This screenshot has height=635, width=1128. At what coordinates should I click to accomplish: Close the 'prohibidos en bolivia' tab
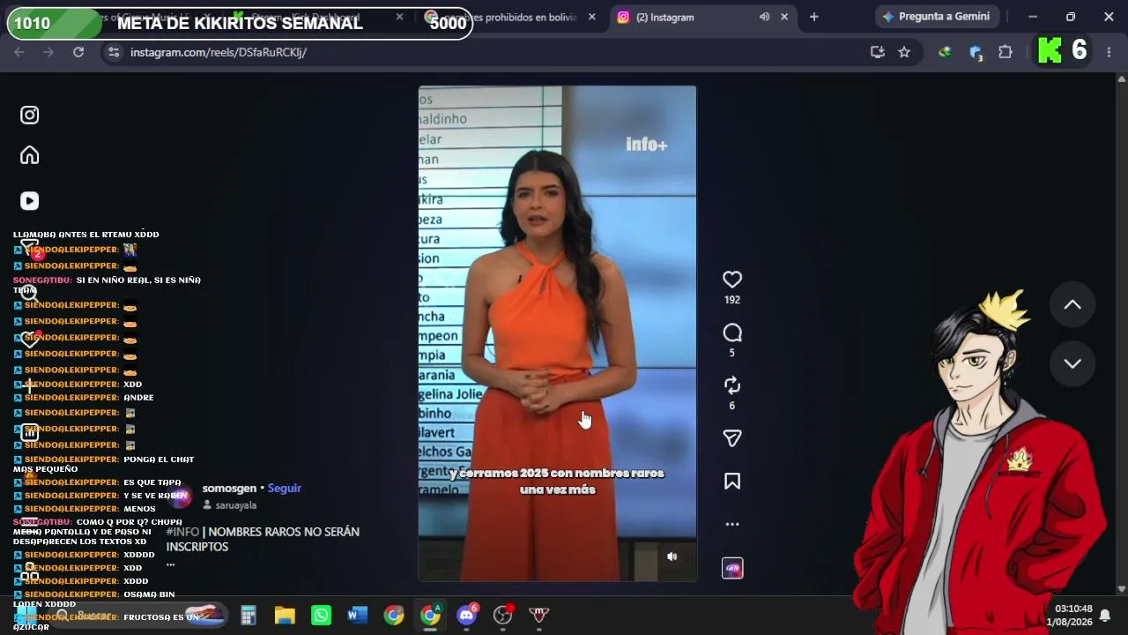592,17
